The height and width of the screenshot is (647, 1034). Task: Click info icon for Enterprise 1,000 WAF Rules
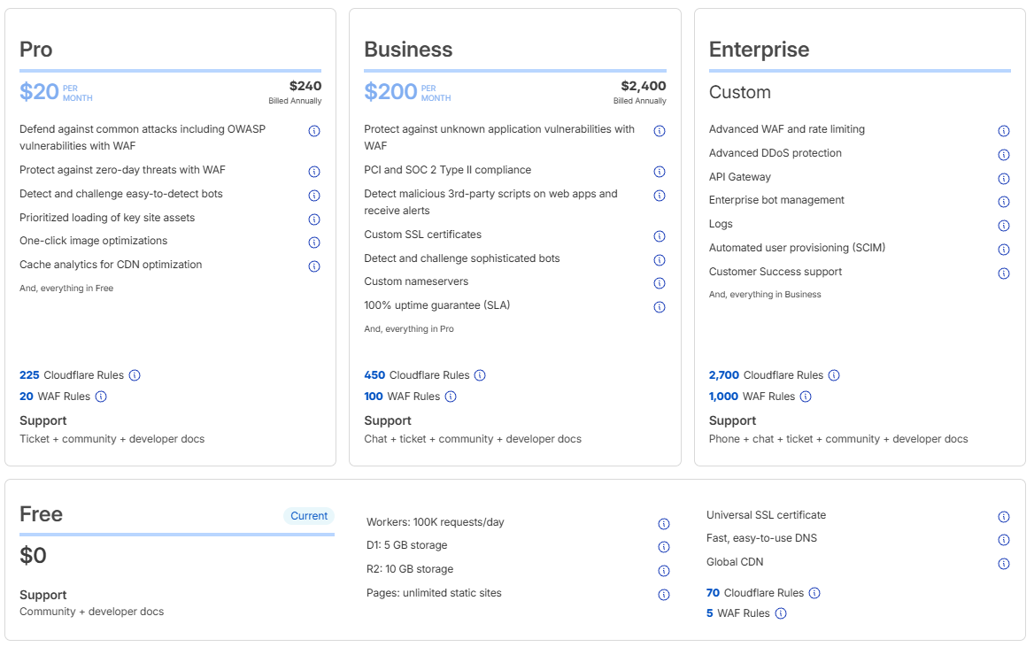click(x=806, y=397)
